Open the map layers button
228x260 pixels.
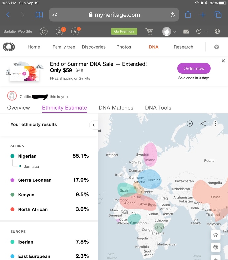pos(216,235)
